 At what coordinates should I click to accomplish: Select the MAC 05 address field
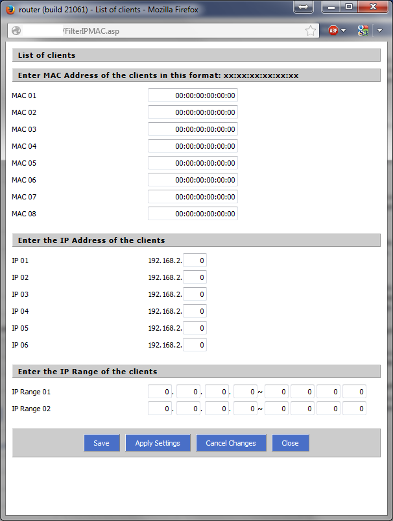coord(193,163)
